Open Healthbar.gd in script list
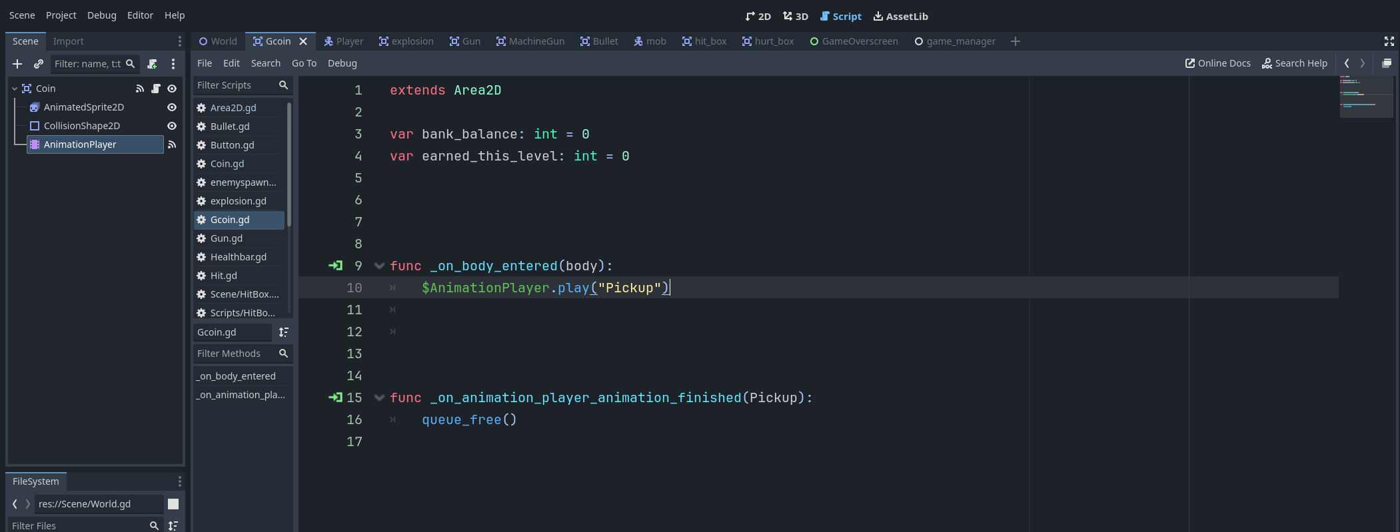Image resolution: width=1400 pixels, height=532 pixels. [239, 257]
